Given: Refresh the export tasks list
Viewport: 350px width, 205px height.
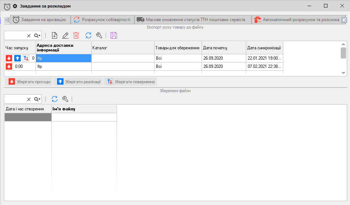Looking at the screenshot, I should (x=88, y=35).
